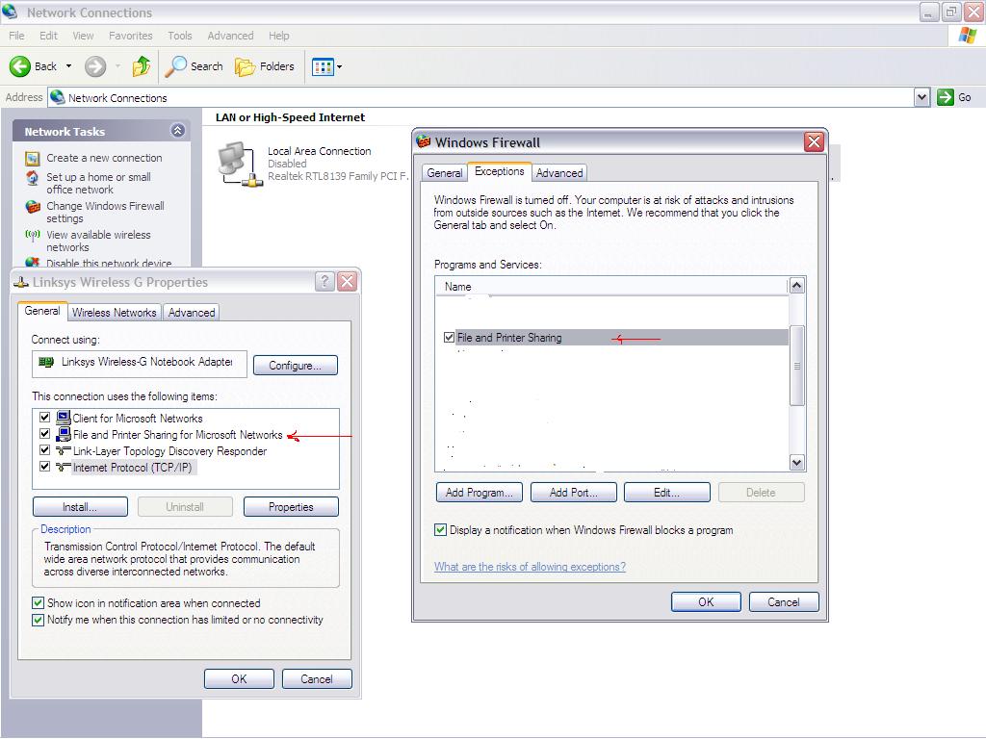
Task: Click the Add Port button
Action: pos(574,492)
